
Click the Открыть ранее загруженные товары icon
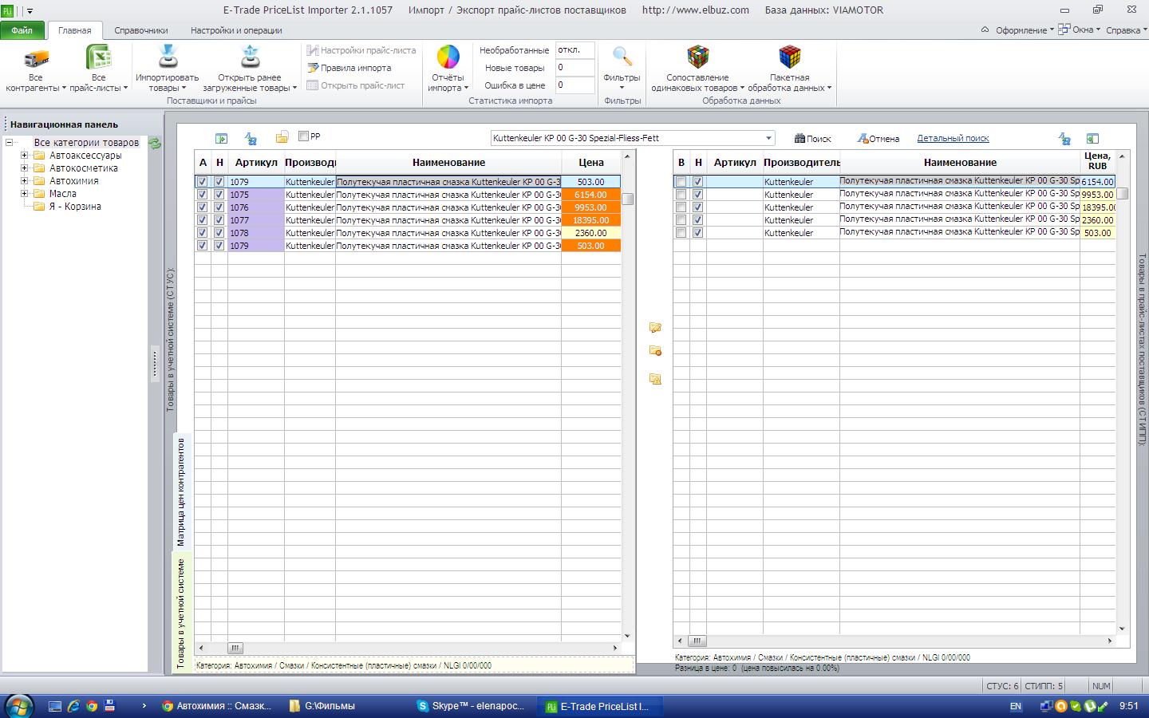pyautogui.click(x=250, y=58)
